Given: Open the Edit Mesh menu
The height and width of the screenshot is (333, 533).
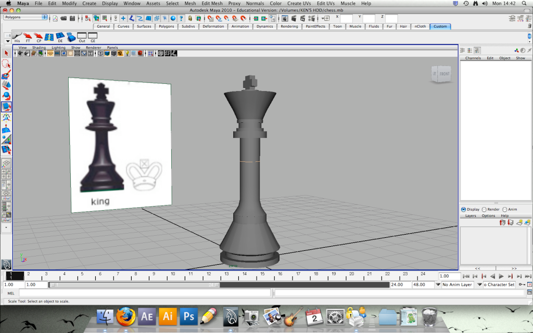Looking at the screenshot, I should 212,4.
